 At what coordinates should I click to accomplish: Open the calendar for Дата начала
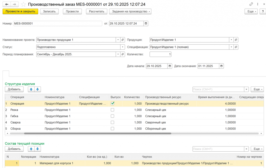click(x=170, y=66)
